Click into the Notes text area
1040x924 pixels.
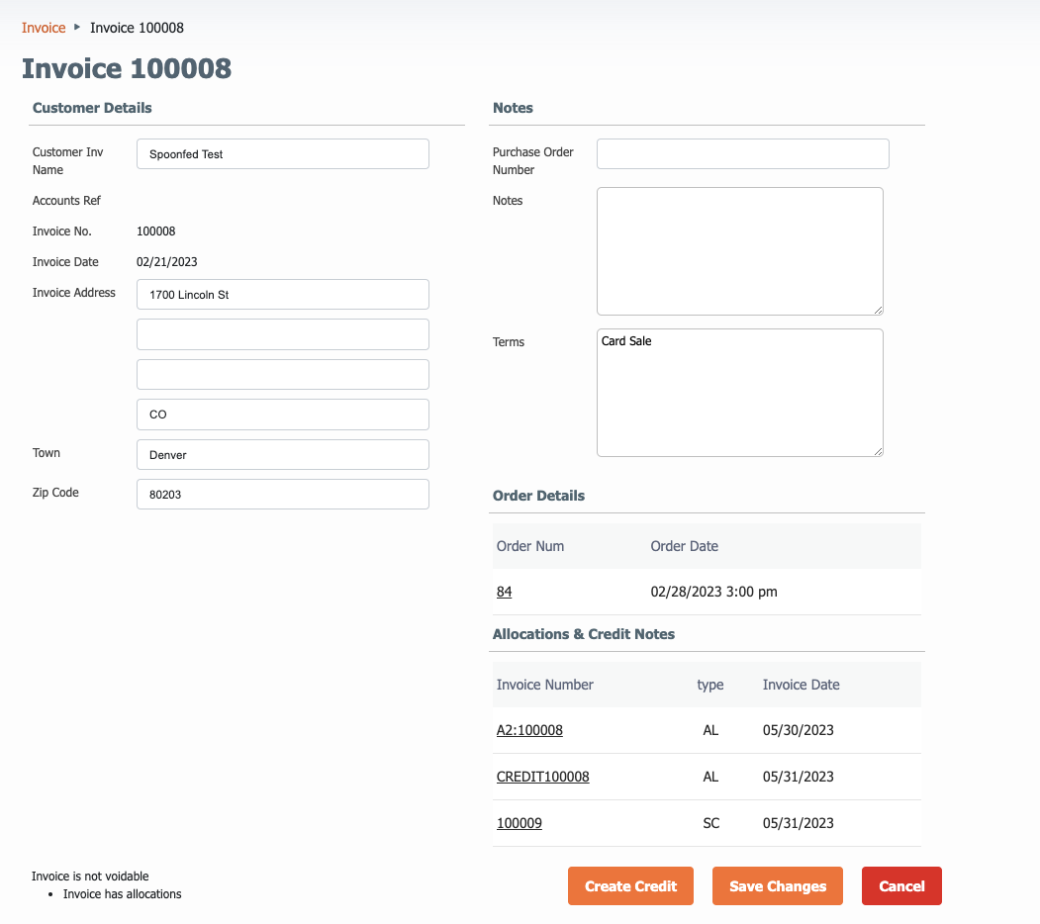[x=739, y=250]
